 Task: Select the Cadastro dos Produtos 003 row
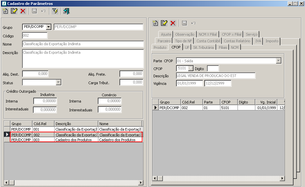point(73,140)
